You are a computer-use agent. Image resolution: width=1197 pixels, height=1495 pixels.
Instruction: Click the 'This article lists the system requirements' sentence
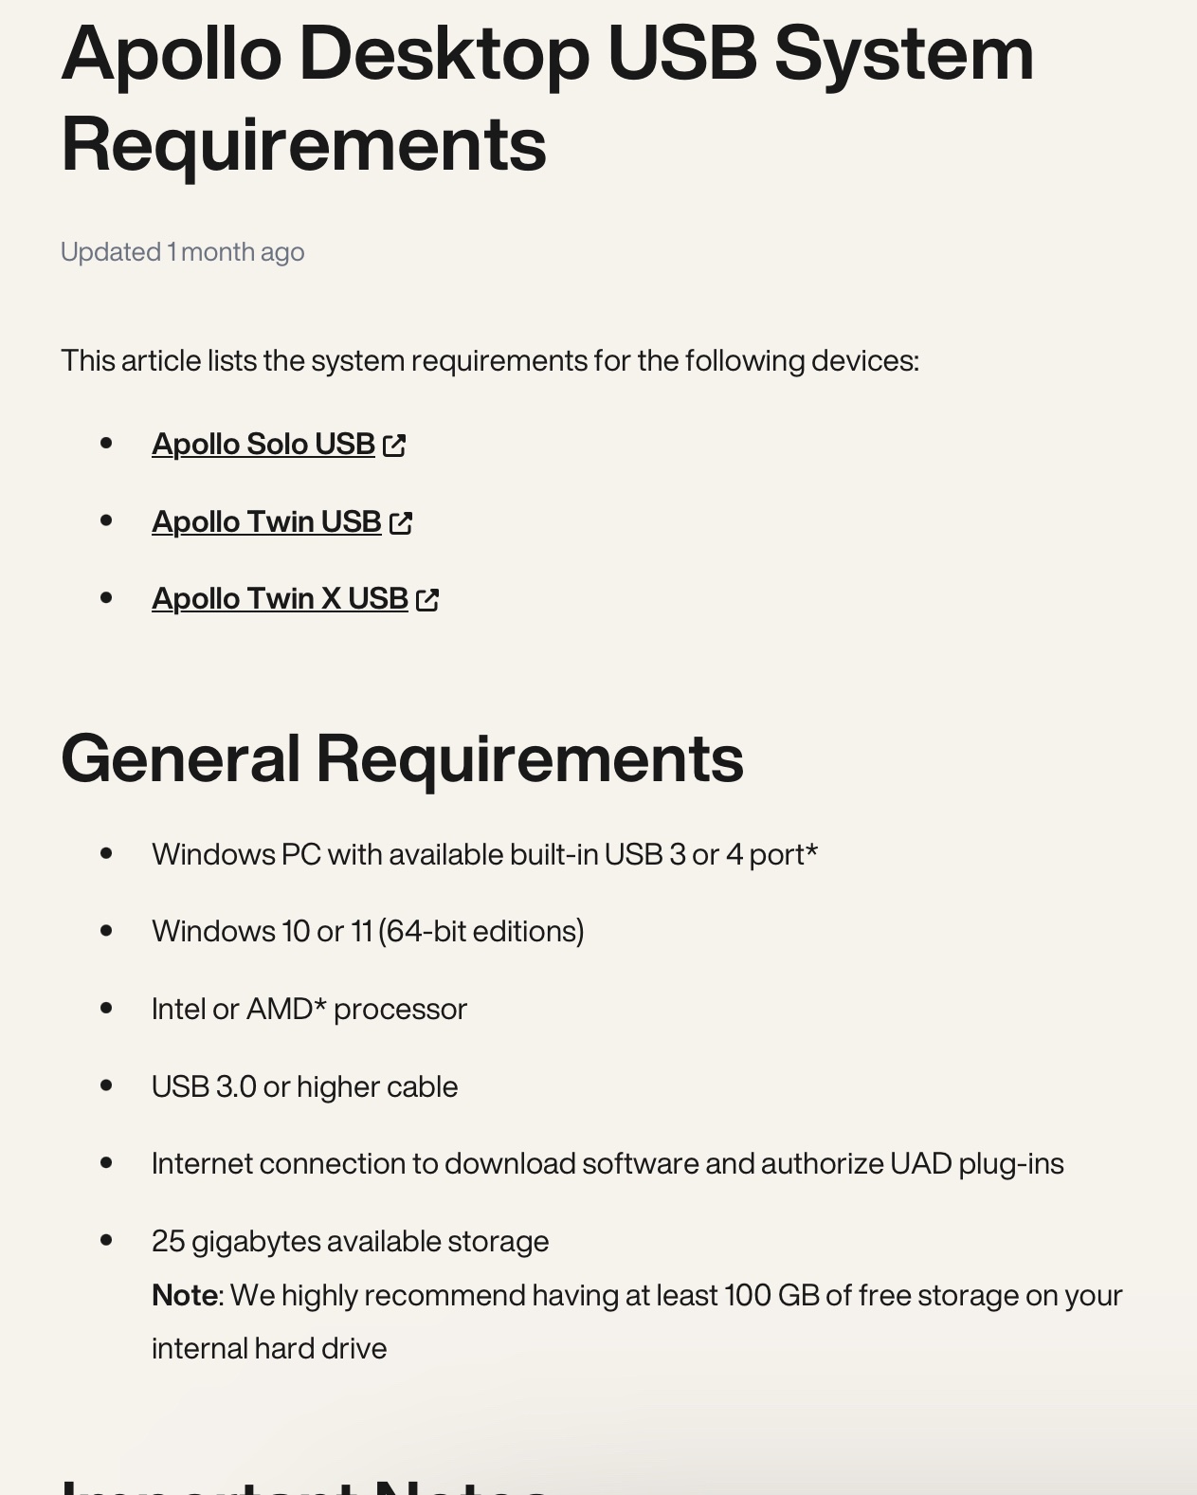click(489, 361)
